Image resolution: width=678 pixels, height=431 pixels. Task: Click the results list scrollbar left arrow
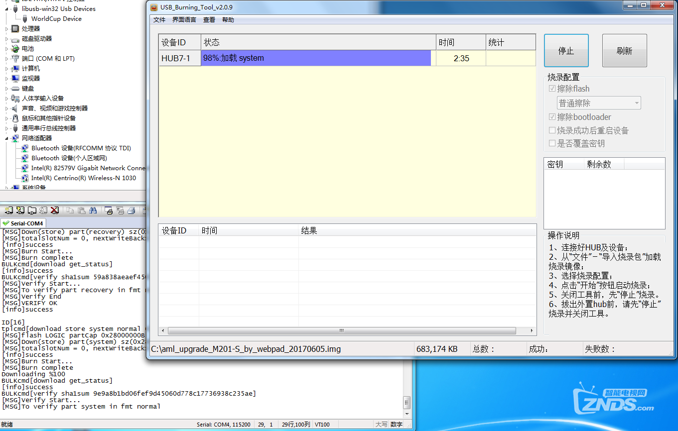coord(163,330)
